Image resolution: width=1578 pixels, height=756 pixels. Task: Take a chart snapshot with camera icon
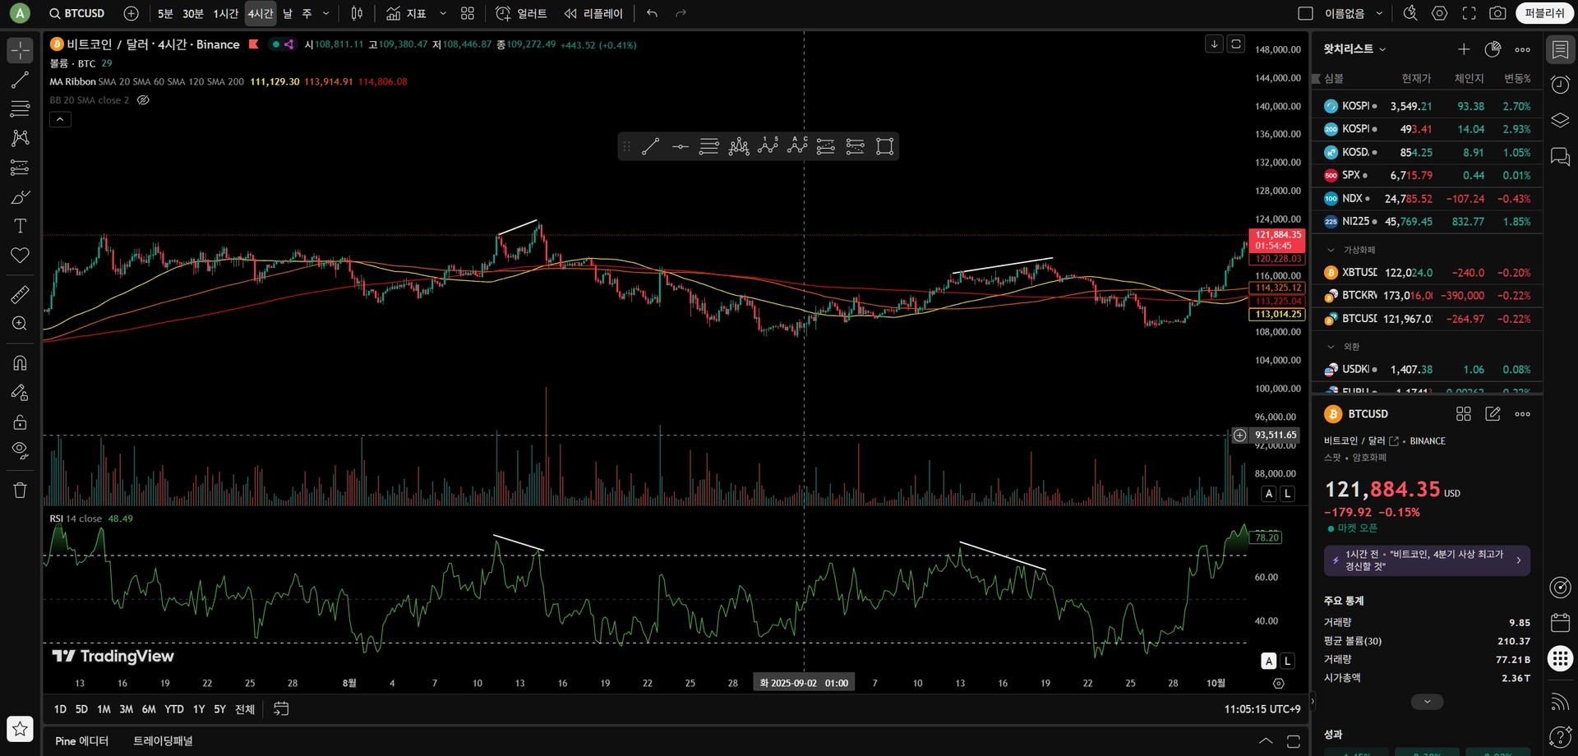[1497, 13]
